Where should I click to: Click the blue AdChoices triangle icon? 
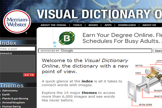click(55, 43)
